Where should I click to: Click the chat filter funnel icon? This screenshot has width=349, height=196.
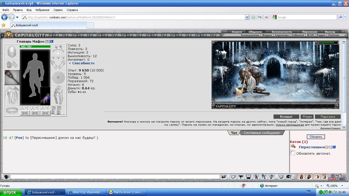241,177
